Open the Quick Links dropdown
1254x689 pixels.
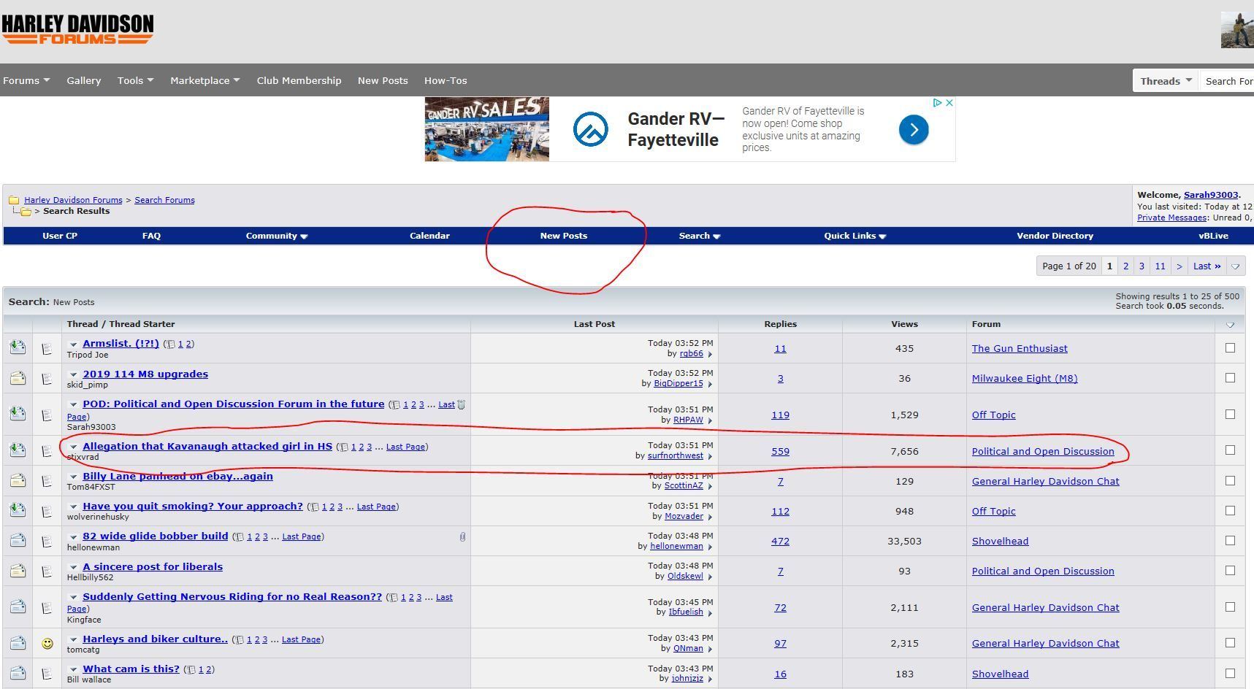(855, 236)
